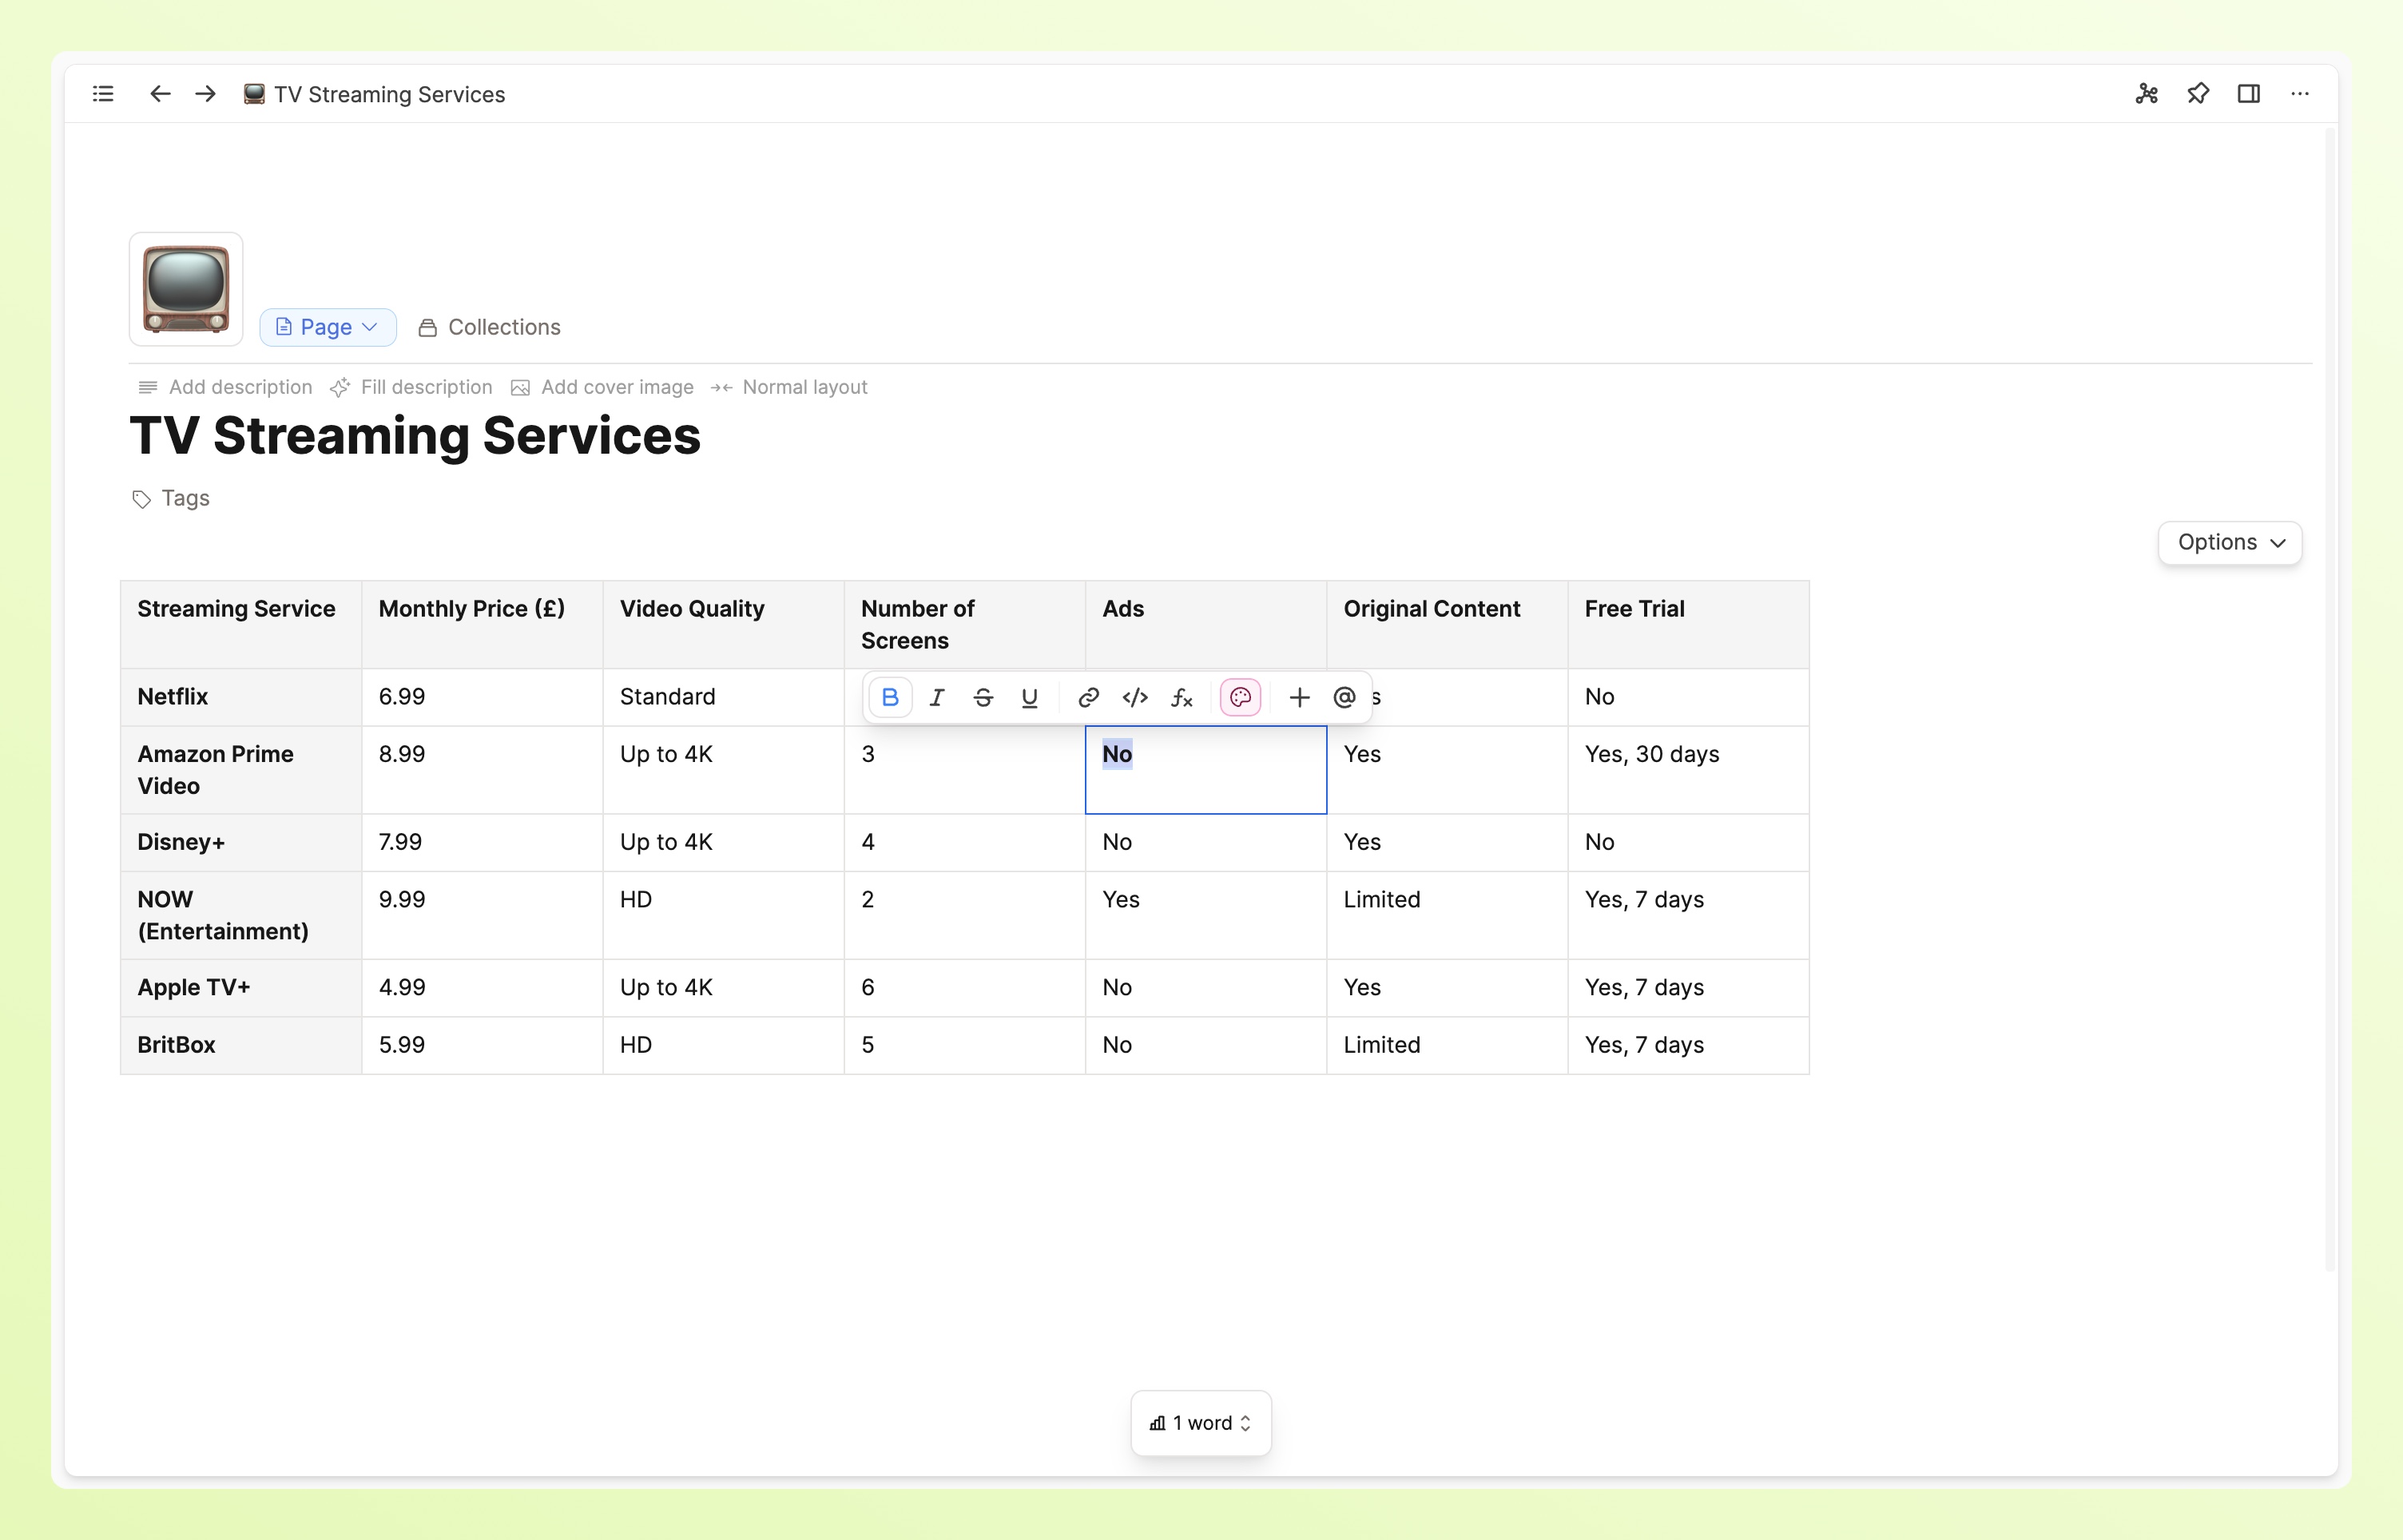Open the three-dot more menu
The width and height of the screenshot is (2403, 1540).
click(x=2299, y=94)
